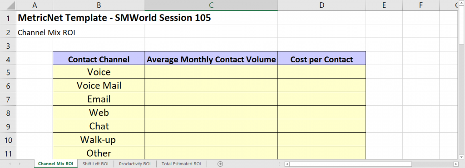Select the 'Voice' cell
This screenshot has height=168, width=465.
point(99,72)
